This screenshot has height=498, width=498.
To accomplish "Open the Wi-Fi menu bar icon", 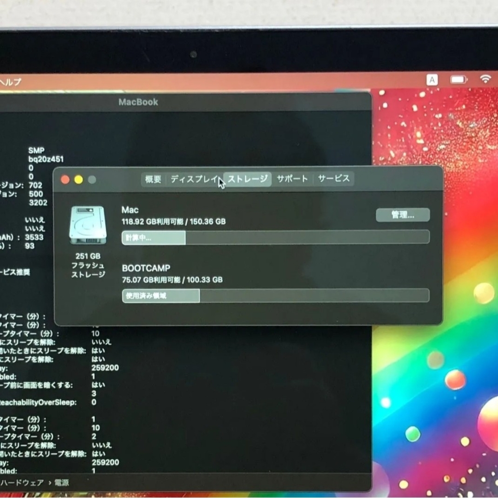I will pos(486,78).
